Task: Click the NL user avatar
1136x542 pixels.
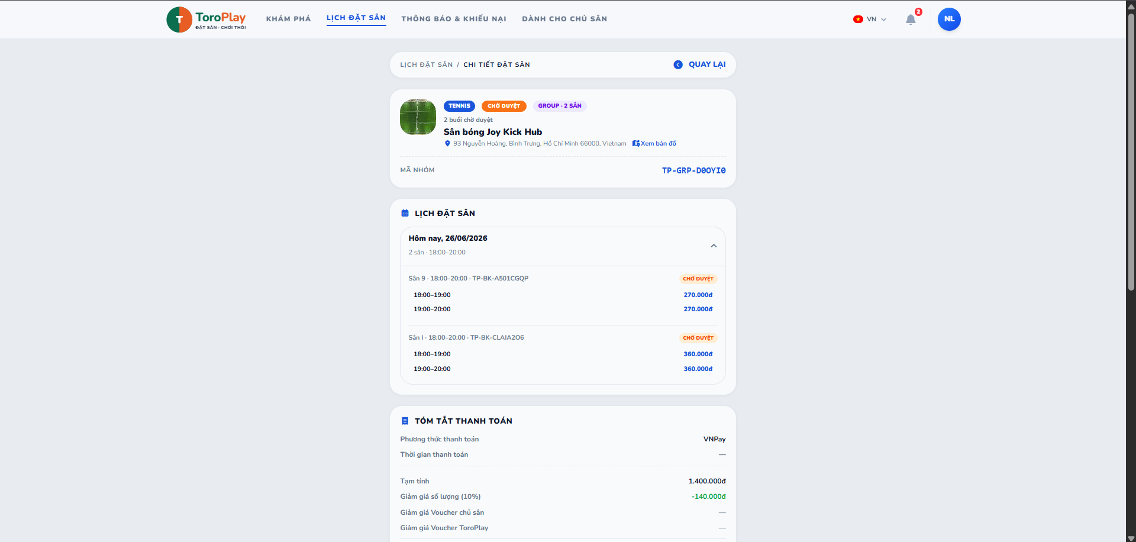Action: point(949,19)
